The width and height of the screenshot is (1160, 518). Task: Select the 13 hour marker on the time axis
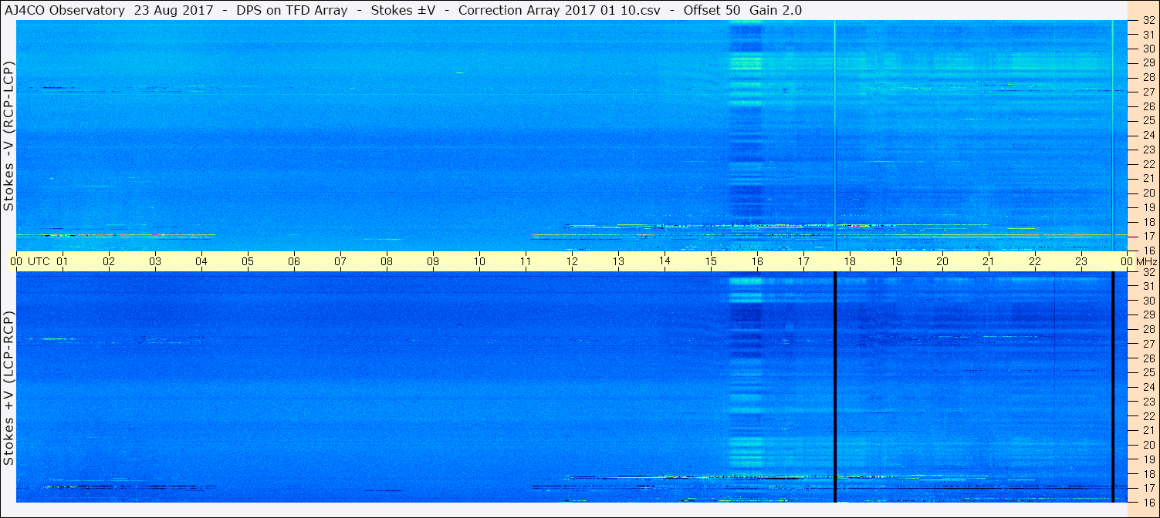tap(618, 261)
